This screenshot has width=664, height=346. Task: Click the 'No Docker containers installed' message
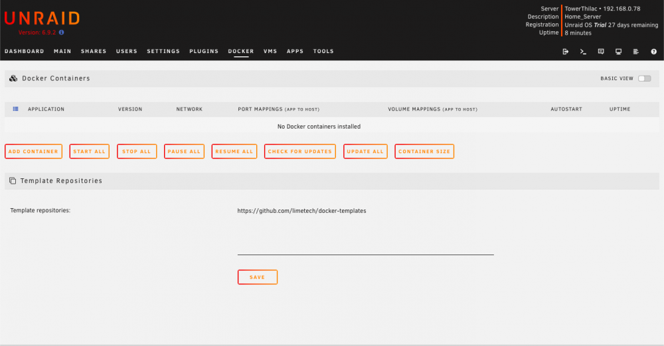point(319,127)
